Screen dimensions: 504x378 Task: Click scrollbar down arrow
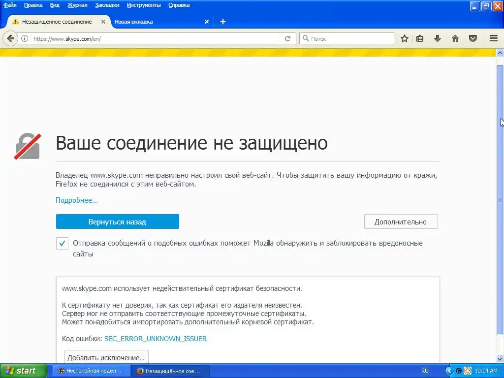500,359
